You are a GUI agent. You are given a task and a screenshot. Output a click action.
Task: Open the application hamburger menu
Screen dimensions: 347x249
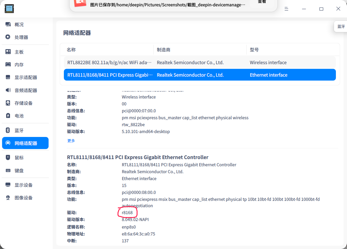pos(286,9)
